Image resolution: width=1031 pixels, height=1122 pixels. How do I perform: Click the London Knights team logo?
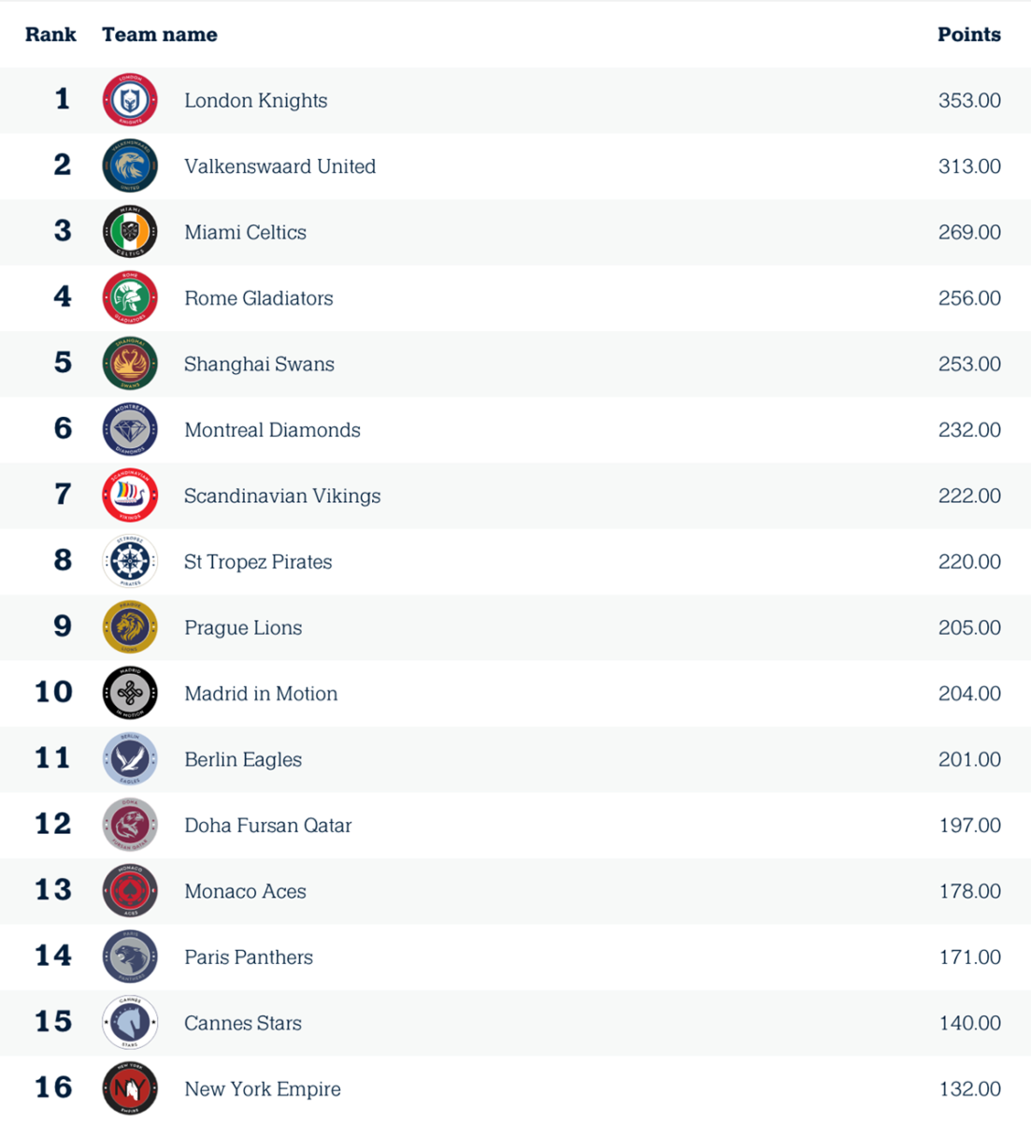[130, 100]
